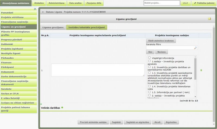Select all sections with Visi button
217x129 pixels.
pos(150,52)
